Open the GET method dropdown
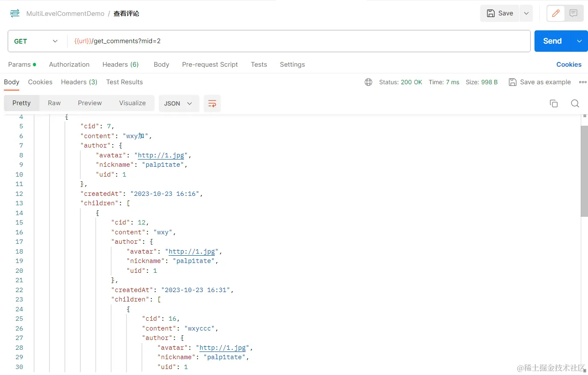 (36, 41)
